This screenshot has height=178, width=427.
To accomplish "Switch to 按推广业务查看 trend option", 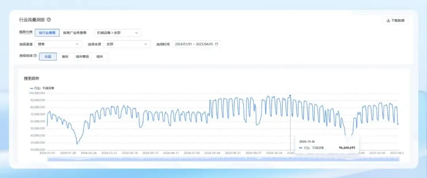I will [x=75, y=33].
